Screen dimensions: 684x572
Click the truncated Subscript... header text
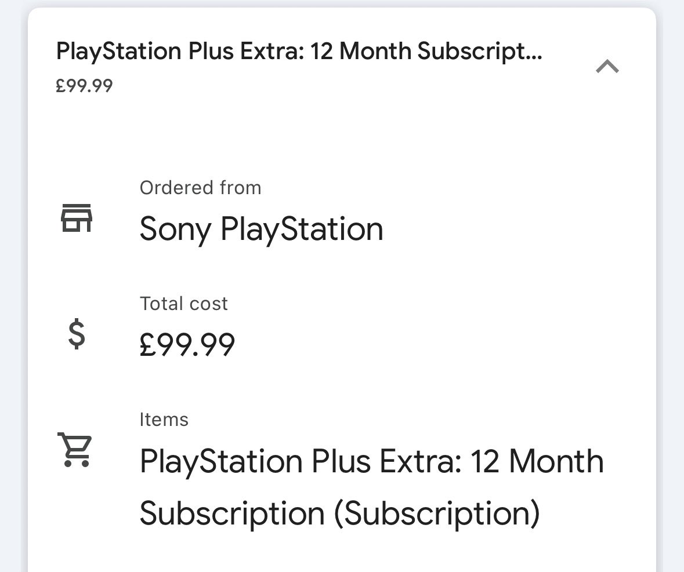(x=480, y=52)
